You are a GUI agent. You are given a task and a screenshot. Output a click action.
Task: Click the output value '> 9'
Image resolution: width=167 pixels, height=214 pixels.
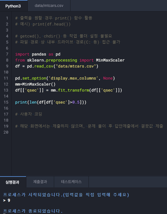tap(7, 200)
